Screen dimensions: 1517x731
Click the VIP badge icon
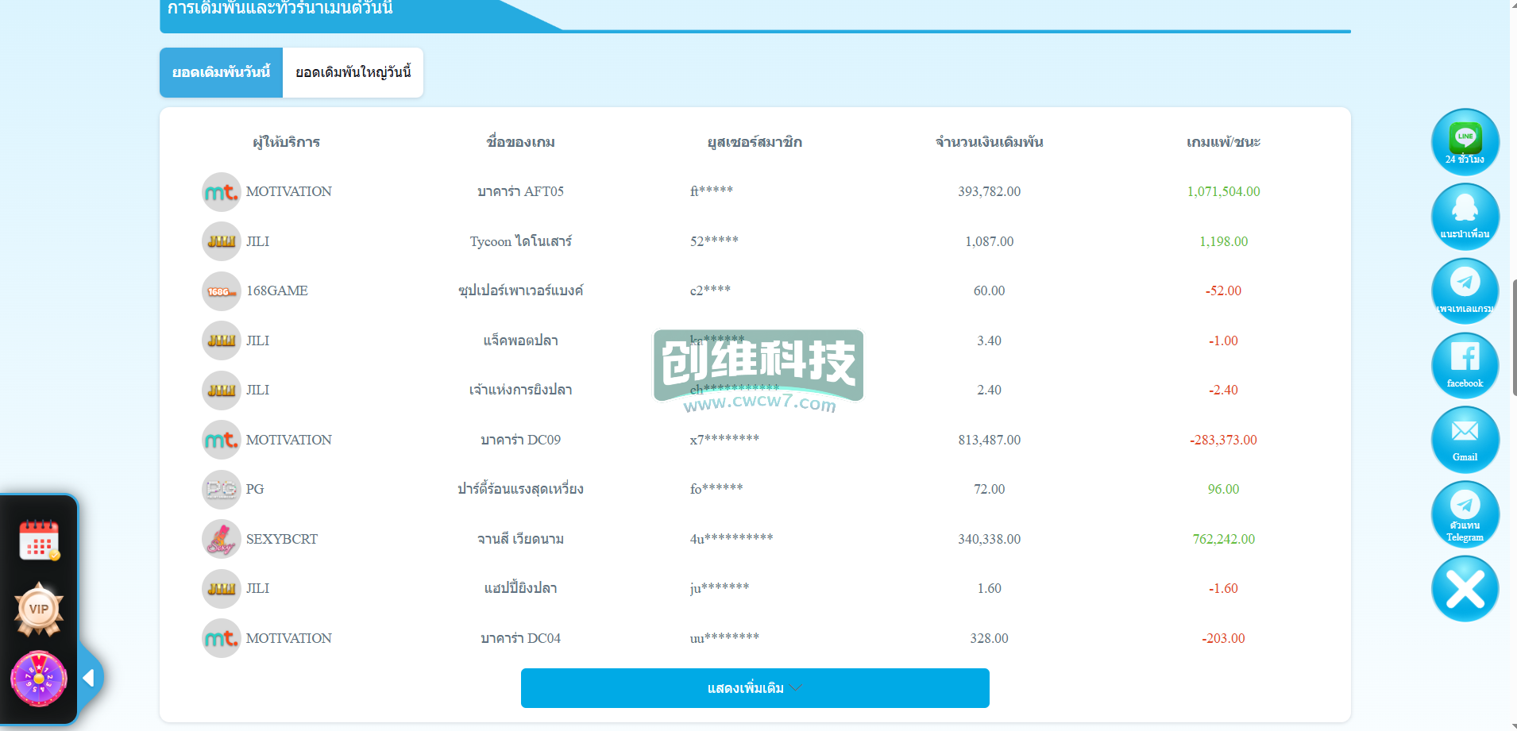[x=39, y=609]
